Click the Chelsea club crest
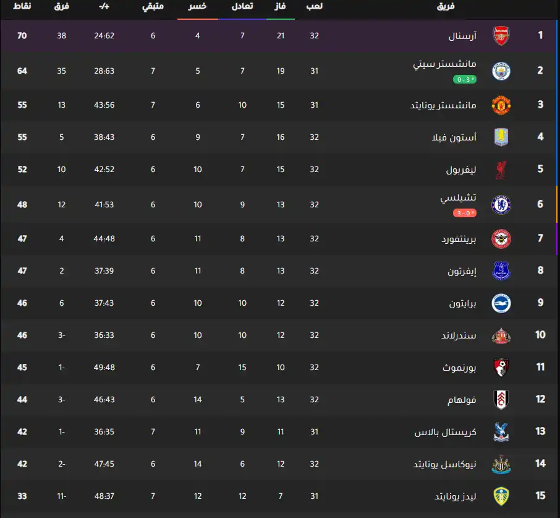This screenshot has height=518, width=560. click(501, 204)
